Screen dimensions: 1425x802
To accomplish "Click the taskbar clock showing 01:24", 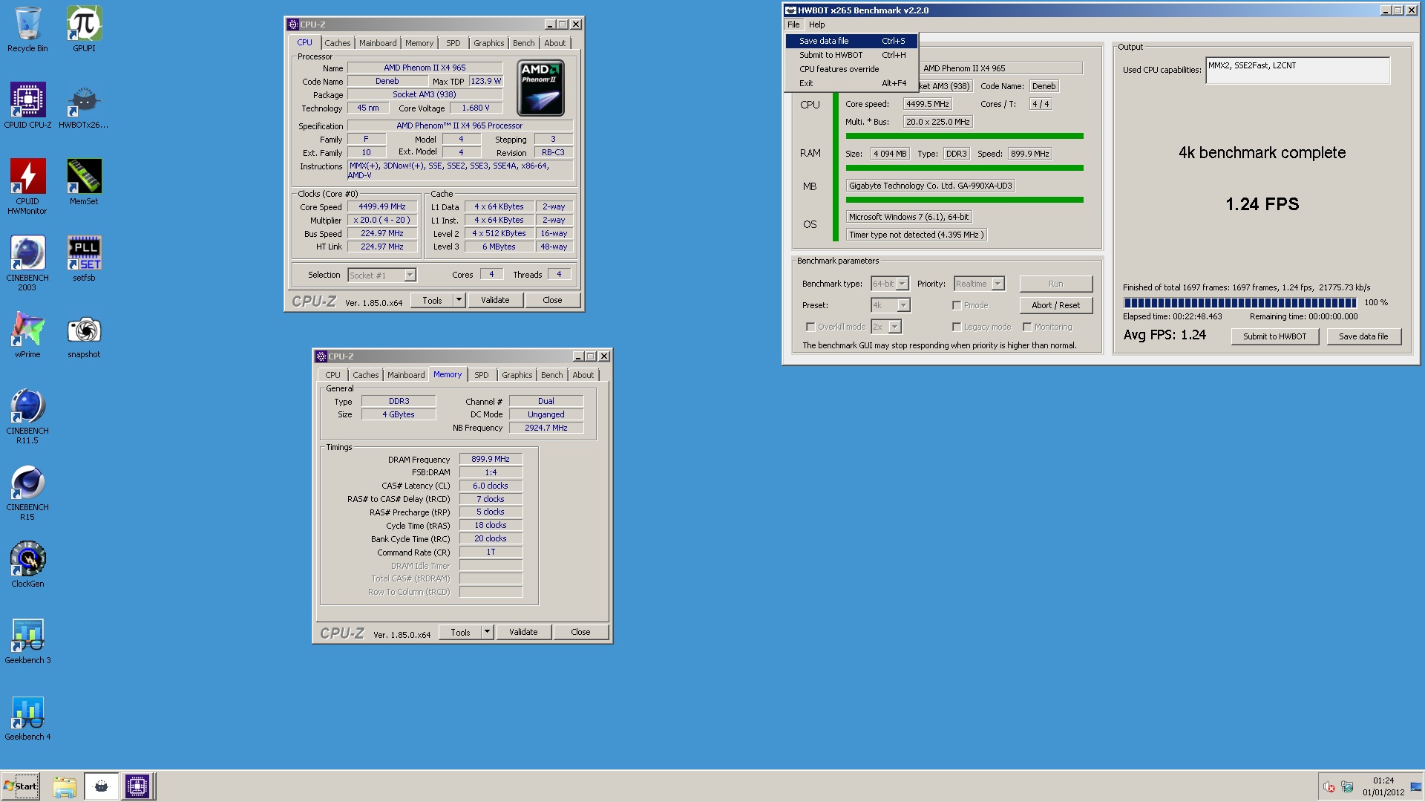I will tap(1383, 786).
